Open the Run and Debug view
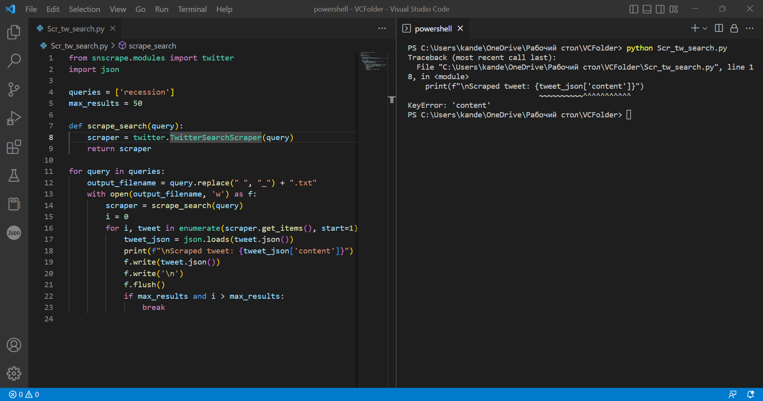The image size is (763, 401). click(x=14, y=118)
